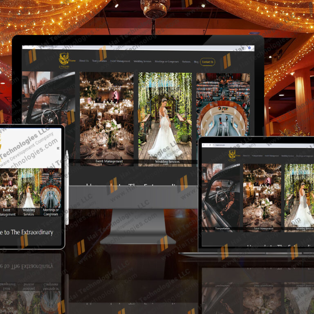Image resolution: width=314 pixels, height=314 pixels.
Task: Click the laptop browser's reload icon
Action: [210, 145]
